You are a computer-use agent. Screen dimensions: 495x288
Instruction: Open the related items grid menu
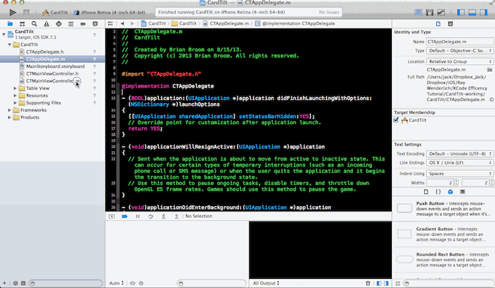pos(110,23)
